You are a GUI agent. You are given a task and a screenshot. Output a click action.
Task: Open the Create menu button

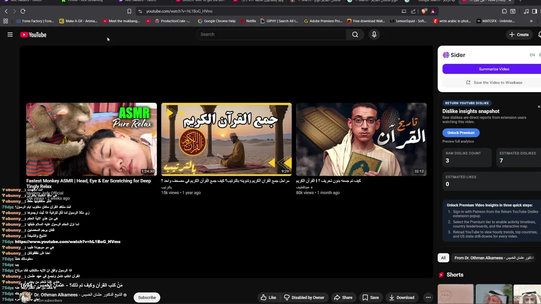(x=519, y=35)
